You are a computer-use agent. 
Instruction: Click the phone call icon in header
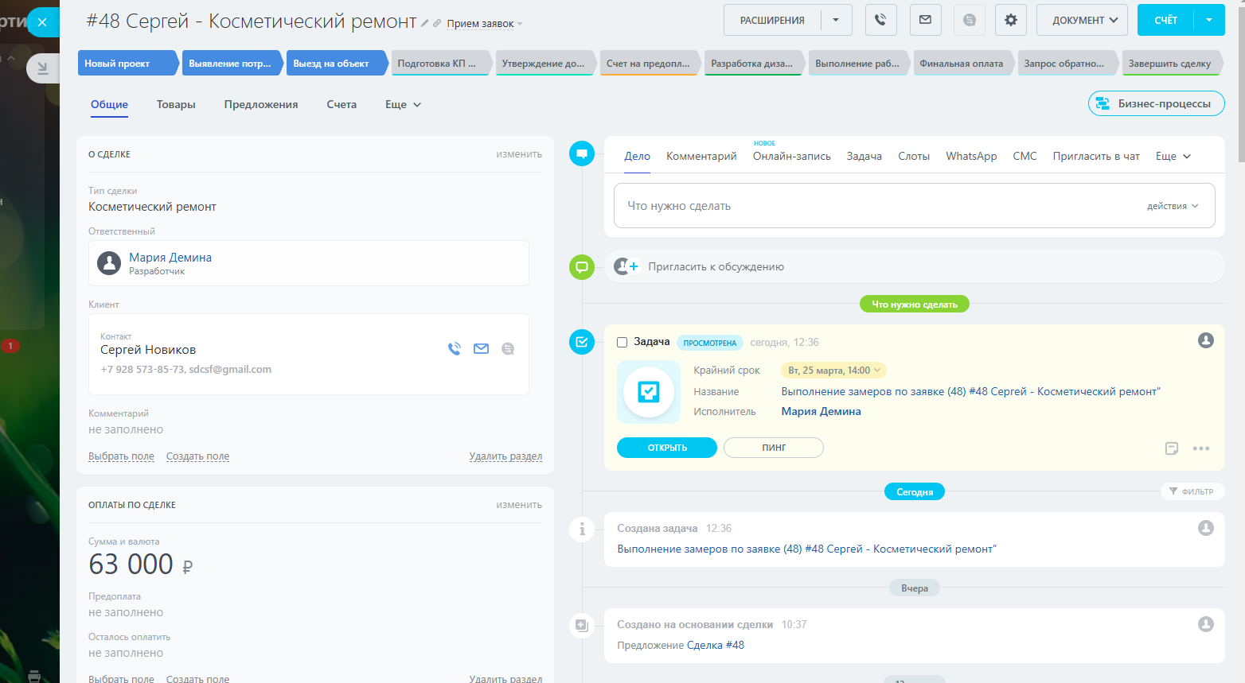(x=880, y=20)
